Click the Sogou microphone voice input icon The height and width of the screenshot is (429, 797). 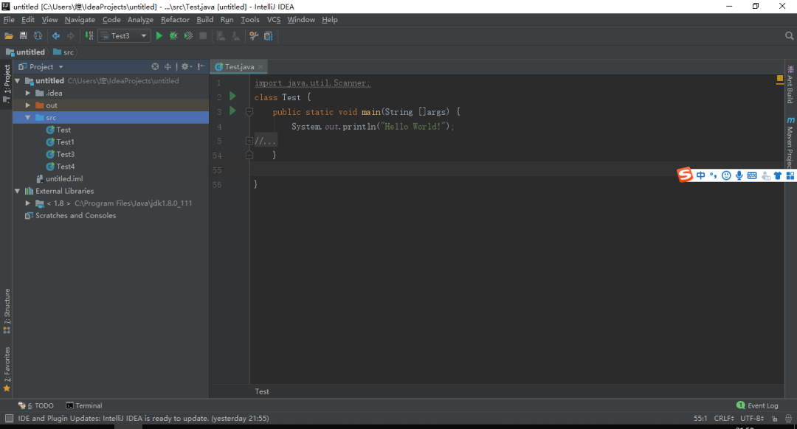pyautogui.click(x=739, y=175)
